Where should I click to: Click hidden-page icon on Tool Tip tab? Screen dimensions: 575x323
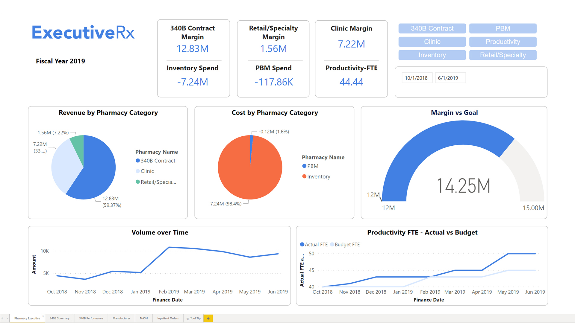(x=188, y=319)
